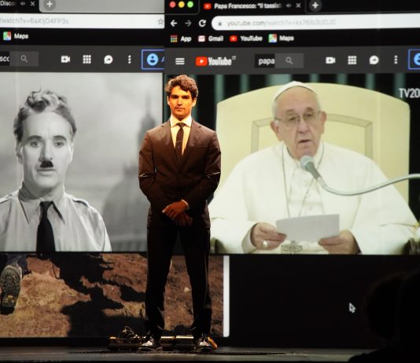Open a new tab in the left browser window

click(50, 4)
